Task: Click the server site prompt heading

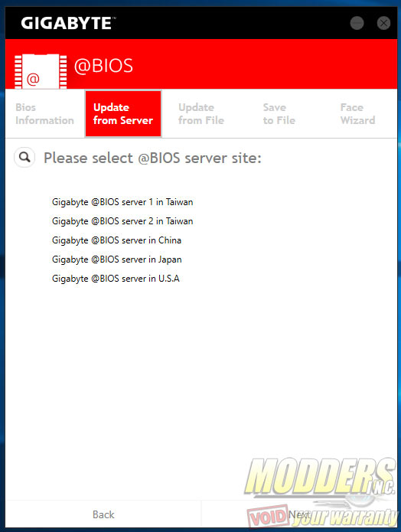Action: pyautogui.click(x=152, y=158)
